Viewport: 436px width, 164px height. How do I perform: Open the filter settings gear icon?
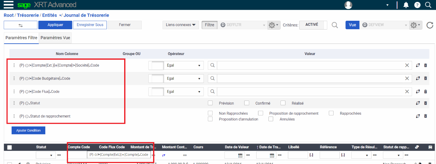pos(273,25)
